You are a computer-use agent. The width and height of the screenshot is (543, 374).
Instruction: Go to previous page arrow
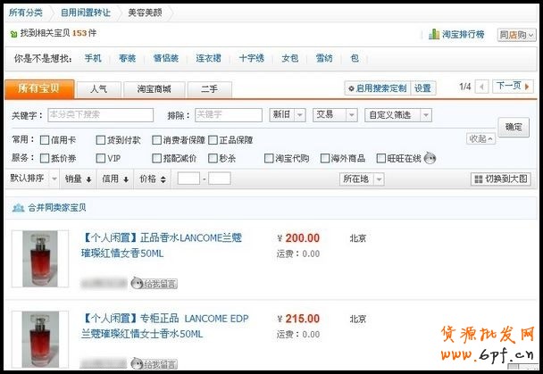pos(481,87)
